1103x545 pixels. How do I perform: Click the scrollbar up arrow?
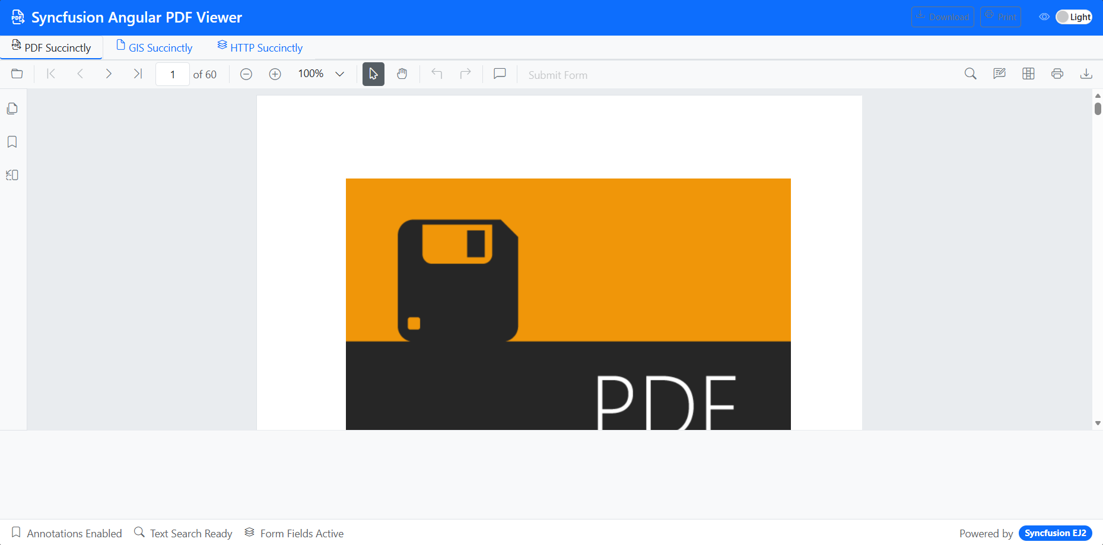click(x=1098, y=95)
